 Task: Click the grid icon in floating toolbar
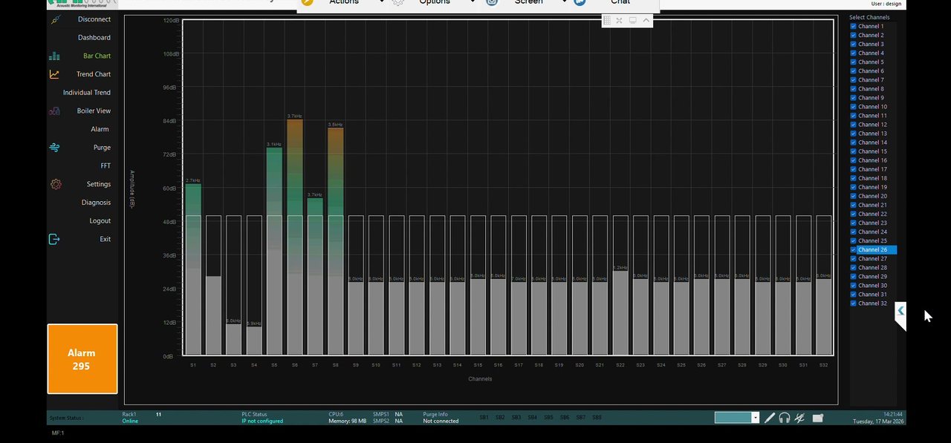click(606, 21)
